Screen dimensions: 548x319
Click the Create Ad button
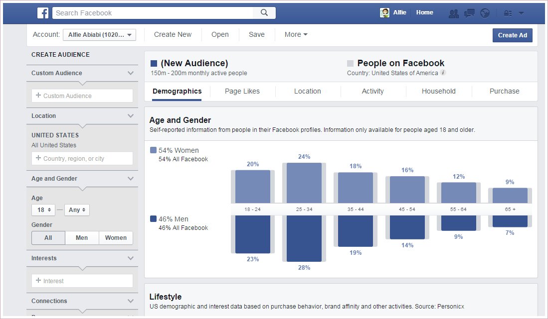[x=512, y=35]
